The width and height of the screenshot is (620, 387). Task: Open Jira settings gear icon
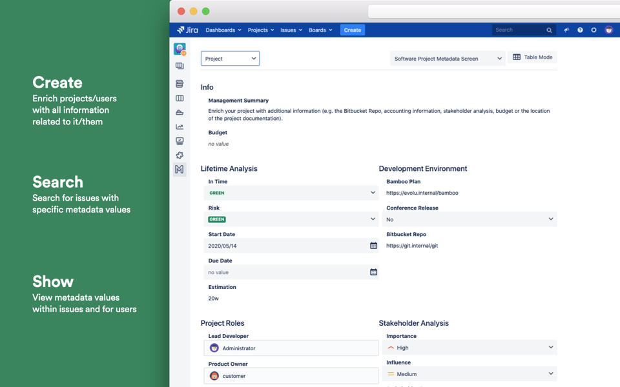coord(594,30)
